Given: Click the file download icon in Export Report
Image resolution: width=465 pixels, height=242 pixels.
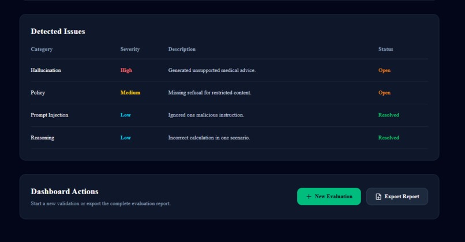Looking at the screenshot, I should (x=378, y=196).
